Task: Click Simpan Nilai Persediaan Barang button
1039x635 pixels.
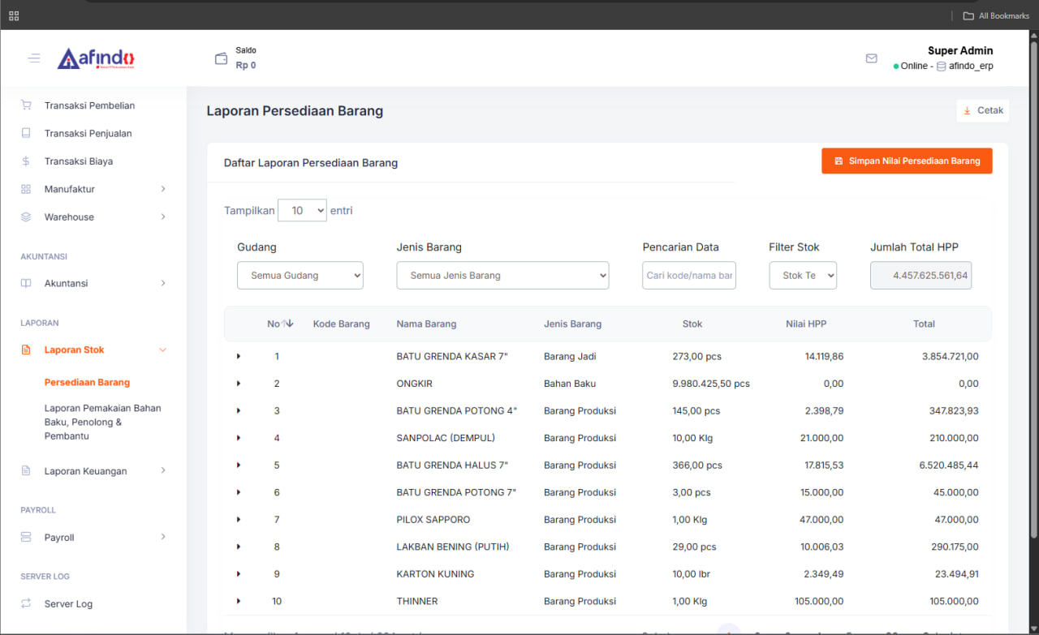Action: 907,161
